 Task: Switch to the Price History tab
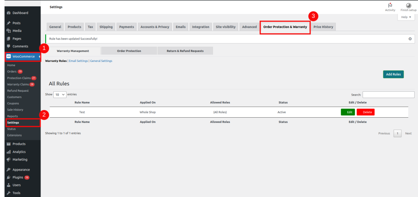click(323, 27)
